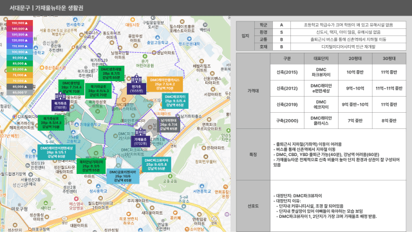This screenshot has width=412, height=232.
Task: Select the 연서중학교 school pin
Action: pyautogui.click(x=75, y=20)
